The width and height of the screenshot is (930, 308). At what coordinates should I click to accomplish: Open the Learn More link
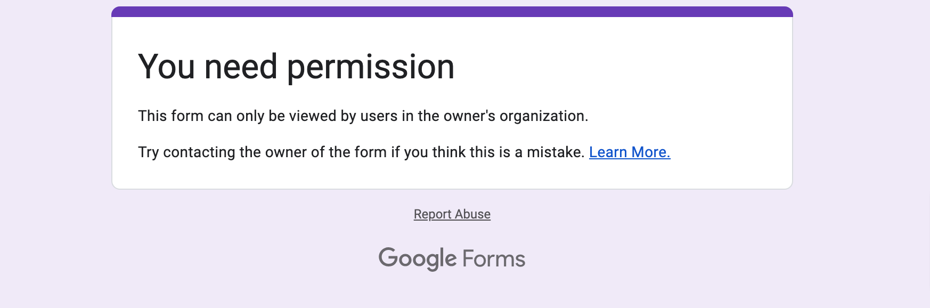click(630, 152)
